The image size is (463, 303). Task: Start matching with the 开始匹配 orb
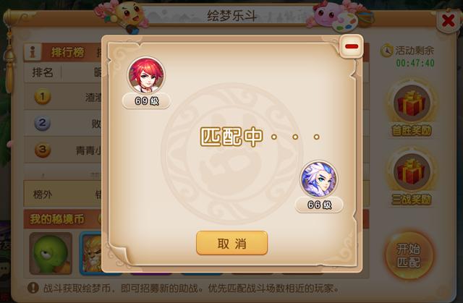click(x=409, y=255)
